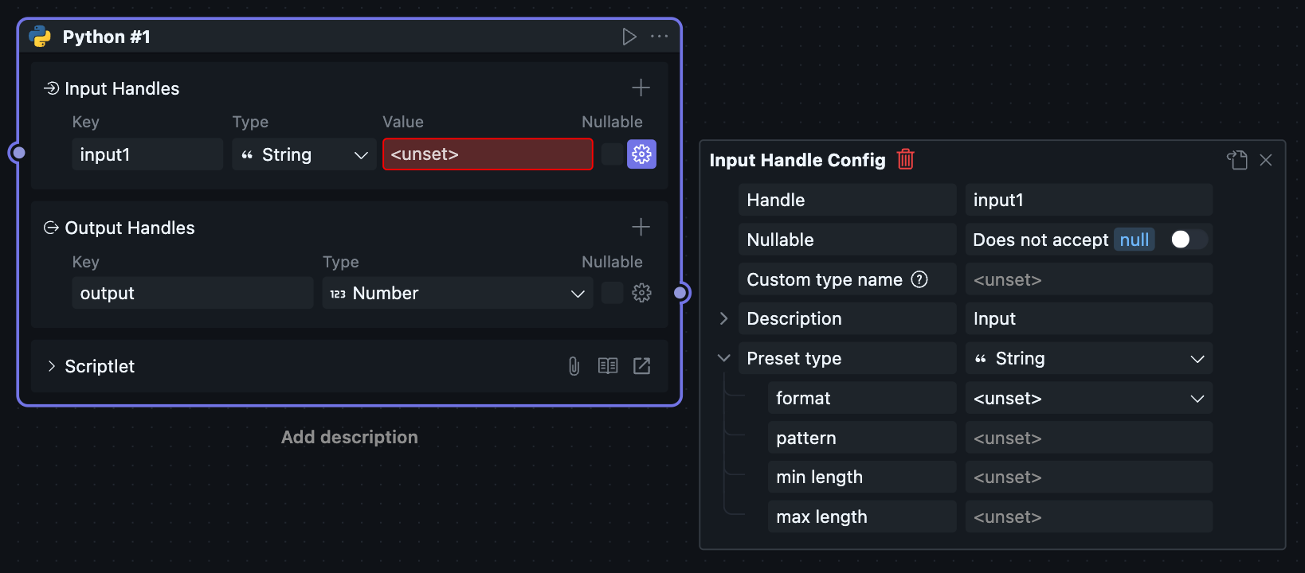This screenshot has height=573, width=1305.
Task: Click the red unset Value field
Action: click(x=488, y=154)
